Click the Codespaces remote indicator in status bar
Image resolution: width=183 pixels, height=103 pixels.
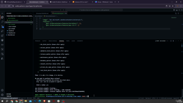click(x=9, y=98)
